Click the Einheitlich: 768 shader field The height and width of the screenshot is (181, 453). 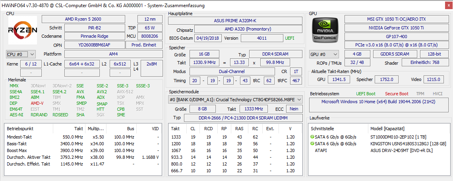[x=425, y=63]
